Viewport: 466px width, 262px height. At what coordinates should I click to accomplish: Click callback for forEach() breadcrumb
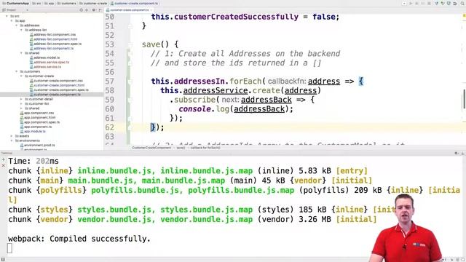(205, 148)
